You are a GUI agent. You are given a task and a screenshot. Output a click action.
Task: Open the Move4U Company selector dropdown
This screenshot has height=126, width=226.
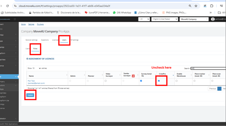click(x=194, y=19)
